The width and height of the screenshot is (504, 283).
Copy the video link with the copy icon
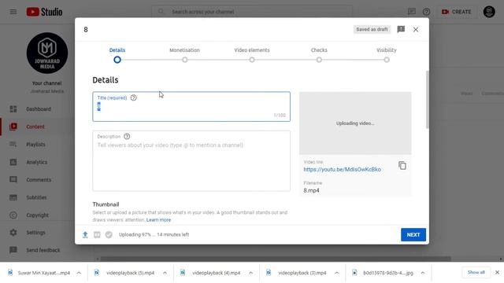pos(402,166)
